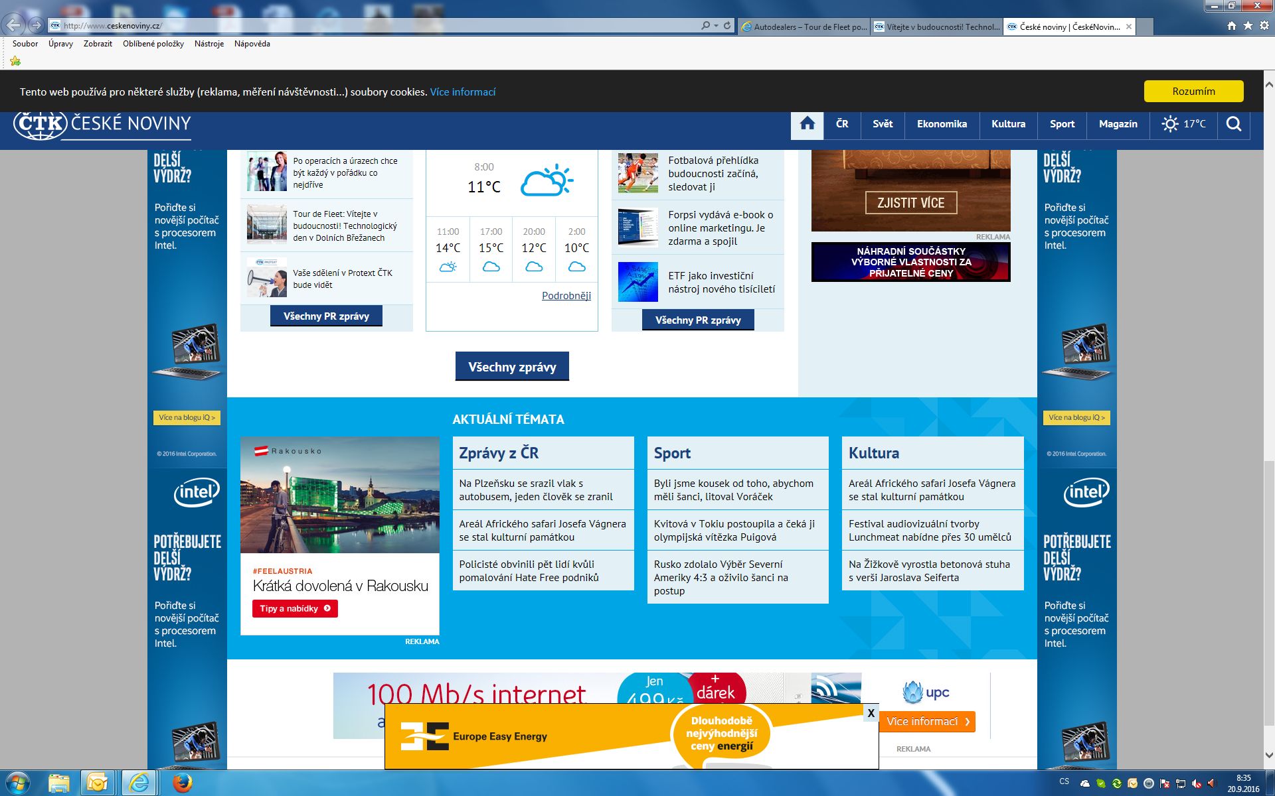Go forward with browser forward arrow
Viewport: 1275px width, 796px height.
[37, 25]
